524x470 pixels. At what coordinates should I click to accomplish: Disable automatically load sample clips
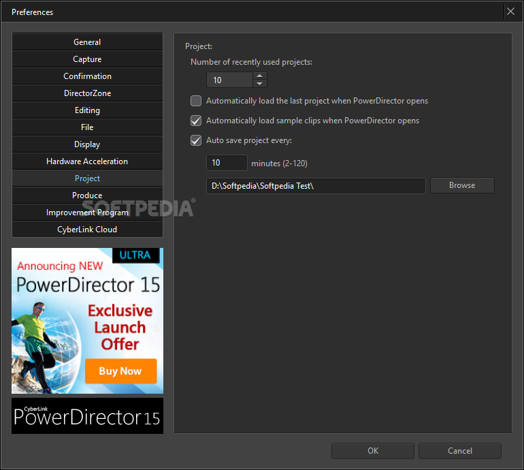point(196,121)
